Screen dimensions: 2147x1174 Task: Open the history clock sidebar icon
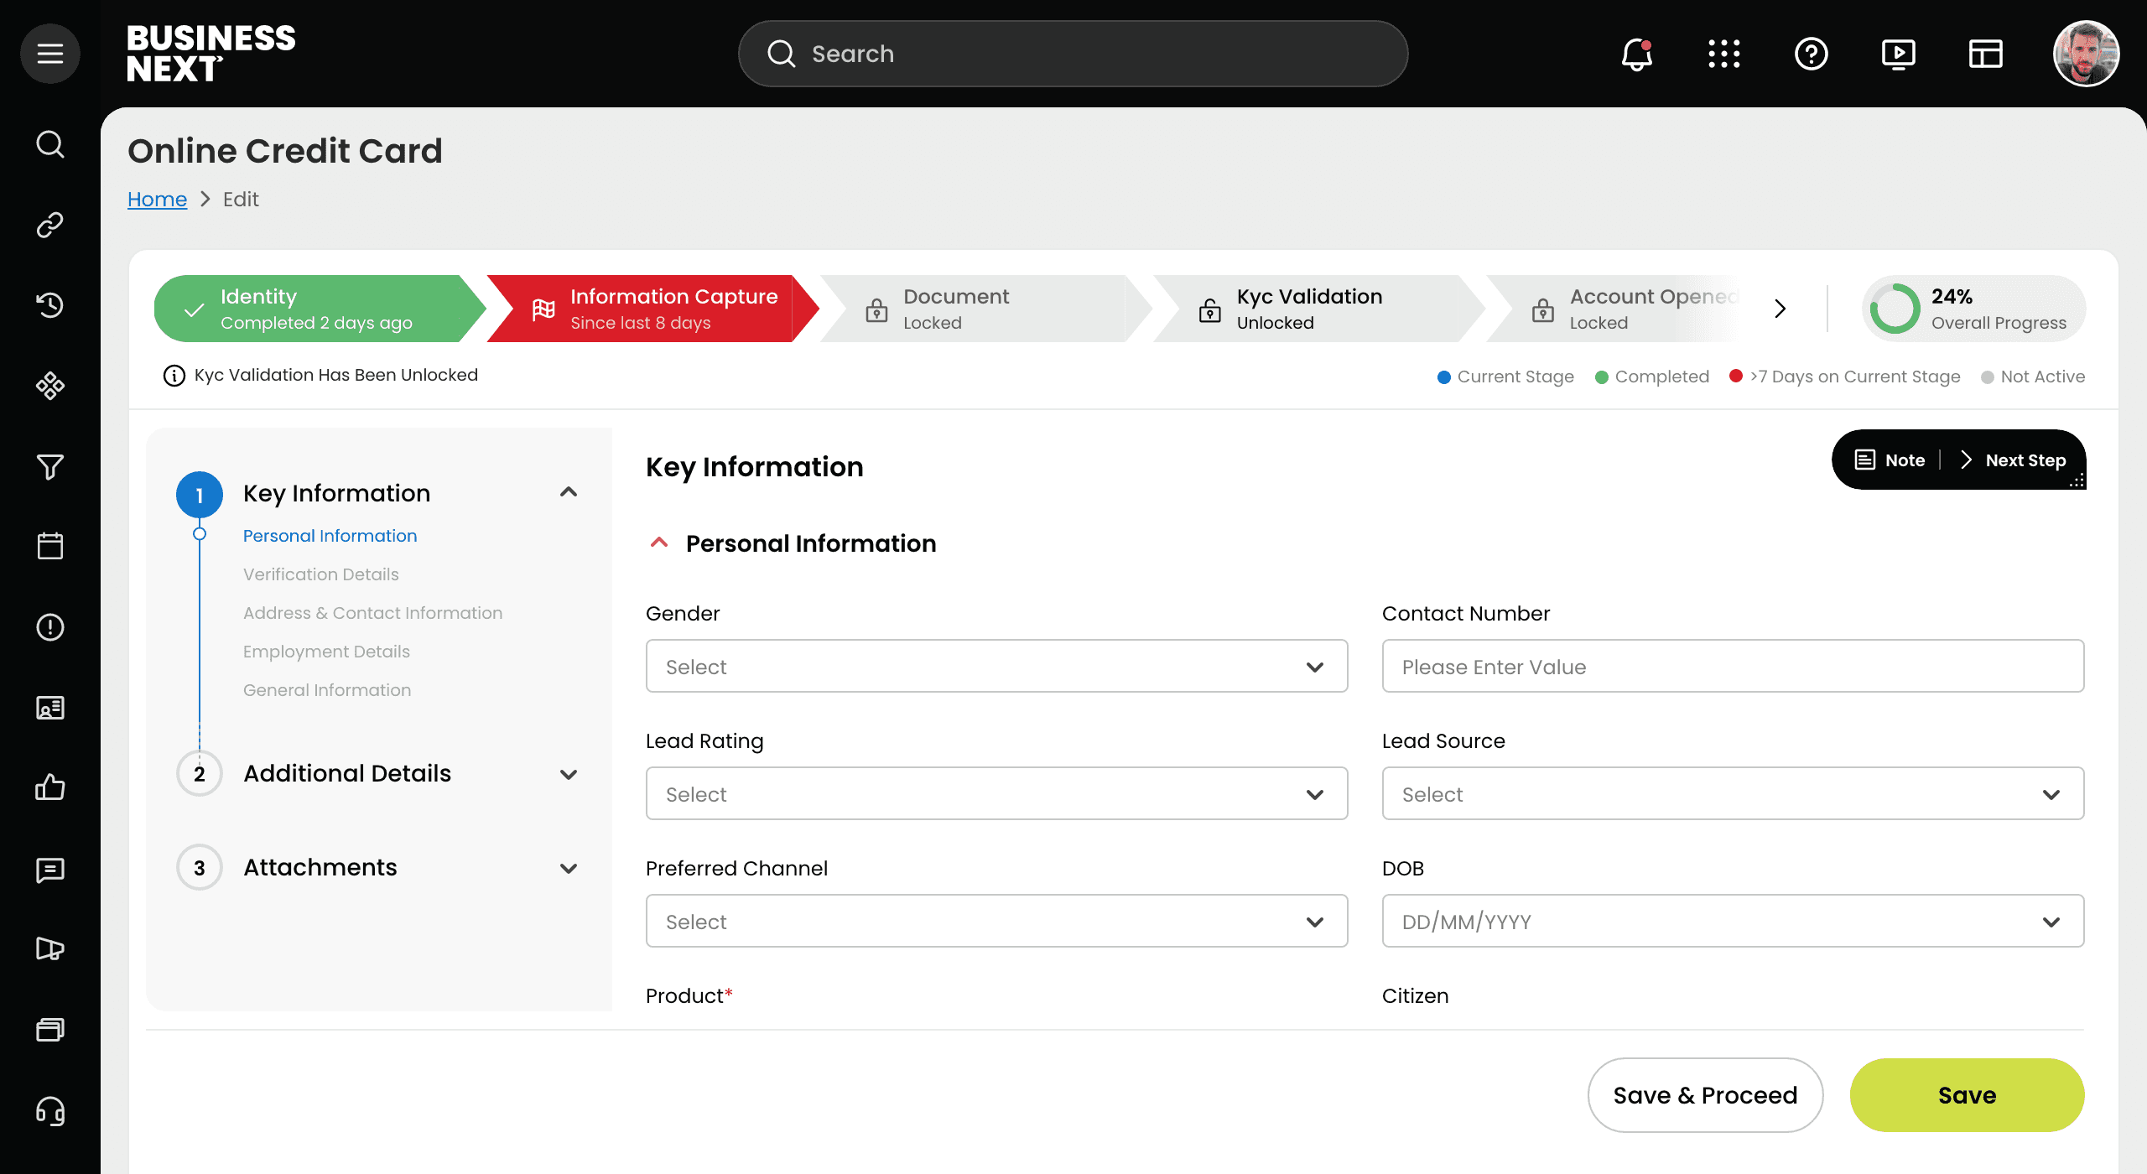pyautogui.click(x=50, y=304)
